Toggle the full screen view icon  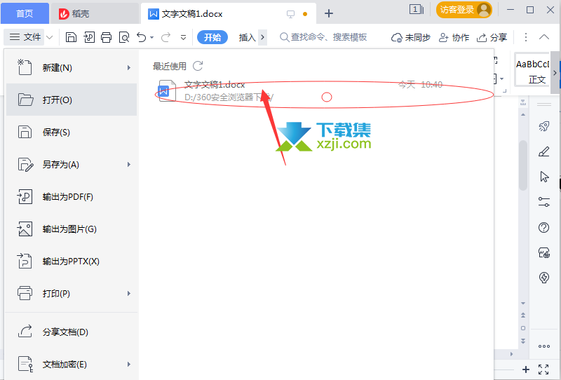click(543, 369)
